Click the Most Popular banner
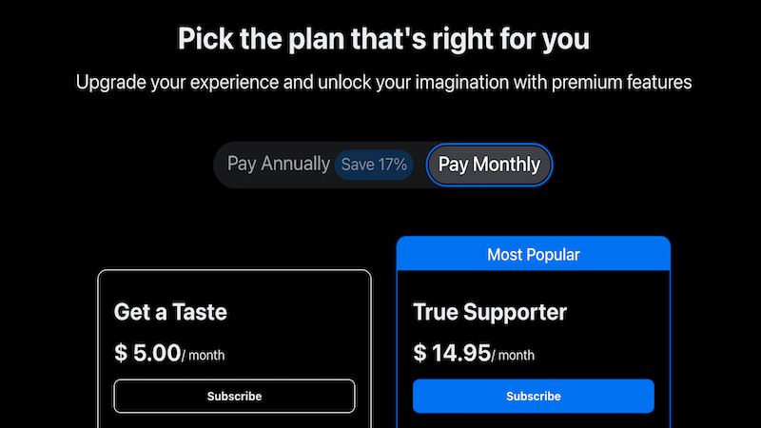 click(x=533, y=254)
